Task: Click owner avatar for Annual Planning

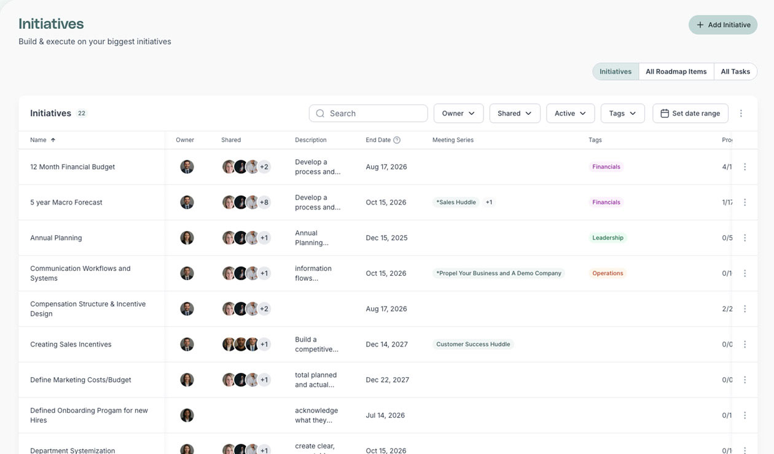Action: (x=187, y=238)
